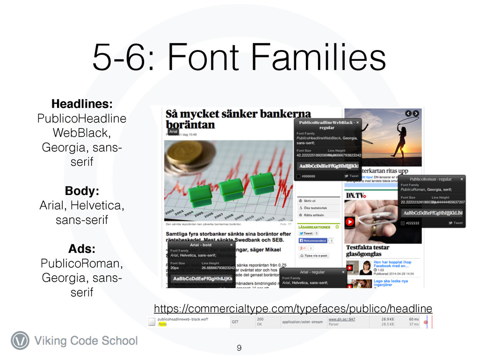Close the PublicoRoman font popup

(x=462, y=179)
